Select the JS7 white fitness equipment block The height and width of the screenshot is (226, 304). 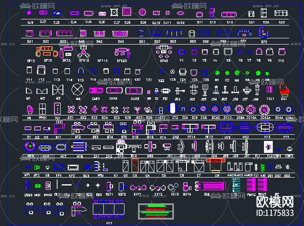click(x=247, y=90)
